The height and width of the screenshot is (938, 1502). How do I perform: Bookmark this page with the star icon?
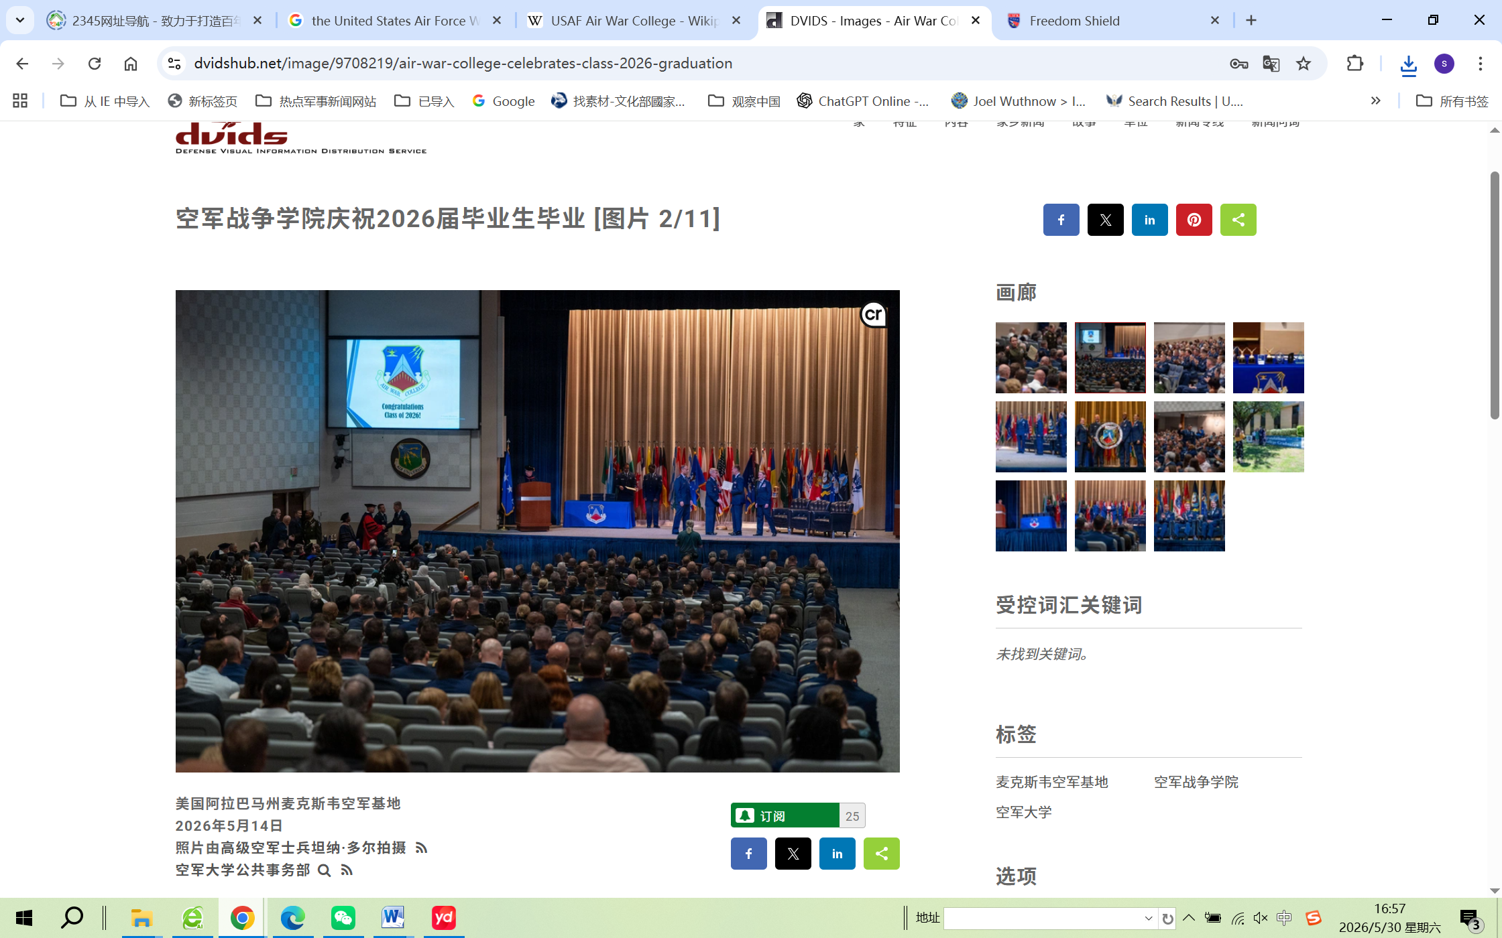coord(1303,64)
